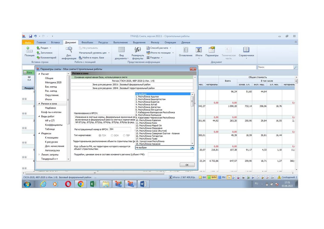Click OK in the Параметры сметы dialog
This screenshot has width=324, height=229.
(x=187, y=165)
